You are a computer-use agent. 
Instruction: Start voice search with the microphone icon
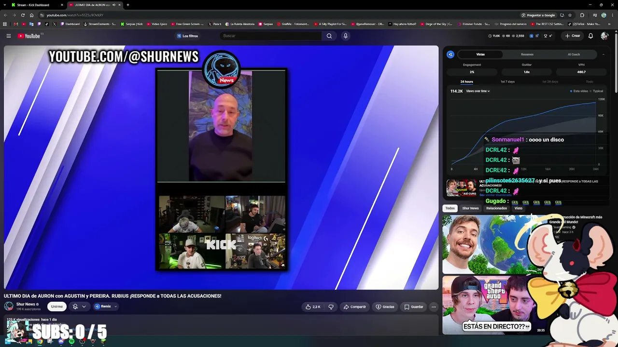coord(345,36)
